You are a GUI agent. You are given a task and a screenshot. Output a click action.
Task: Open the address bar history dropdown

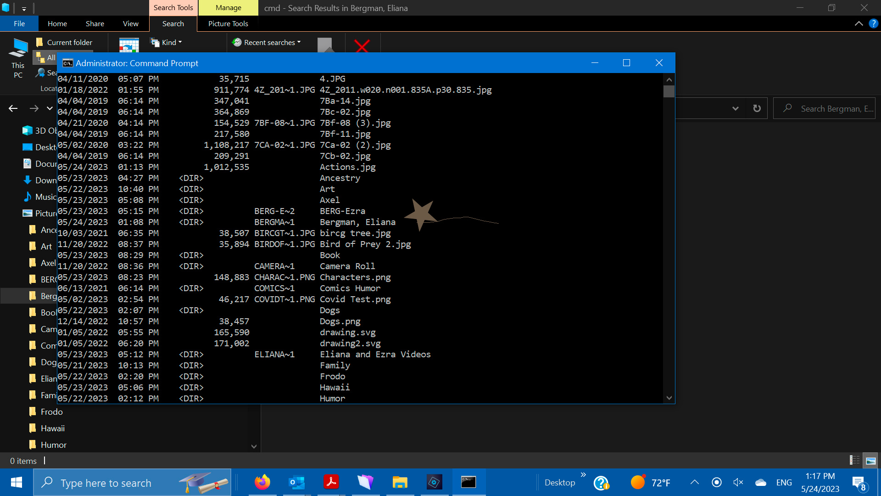pyautogui.click(x=735, y=108)
